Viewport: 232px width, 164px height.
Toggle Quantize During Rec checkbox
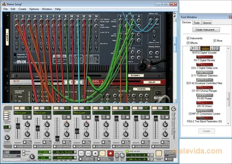coord(99,159)
